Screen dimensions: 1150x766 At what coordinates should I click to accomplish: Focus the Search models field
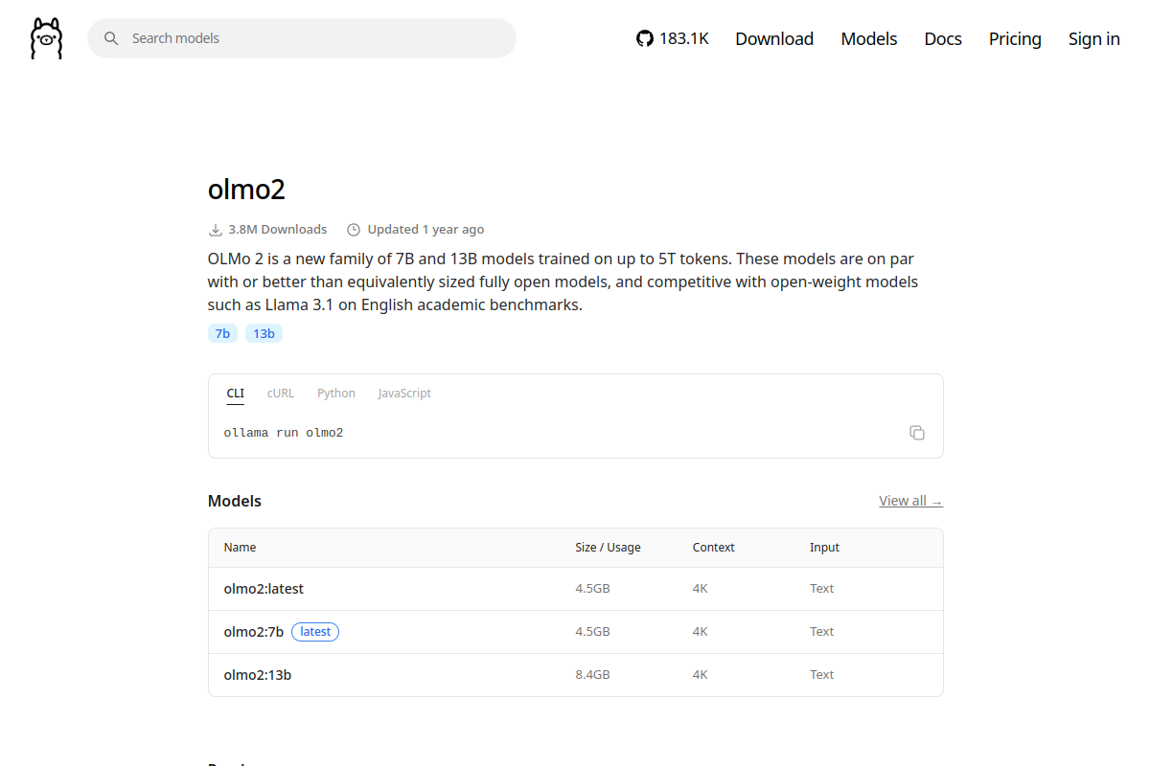[302, 38]
